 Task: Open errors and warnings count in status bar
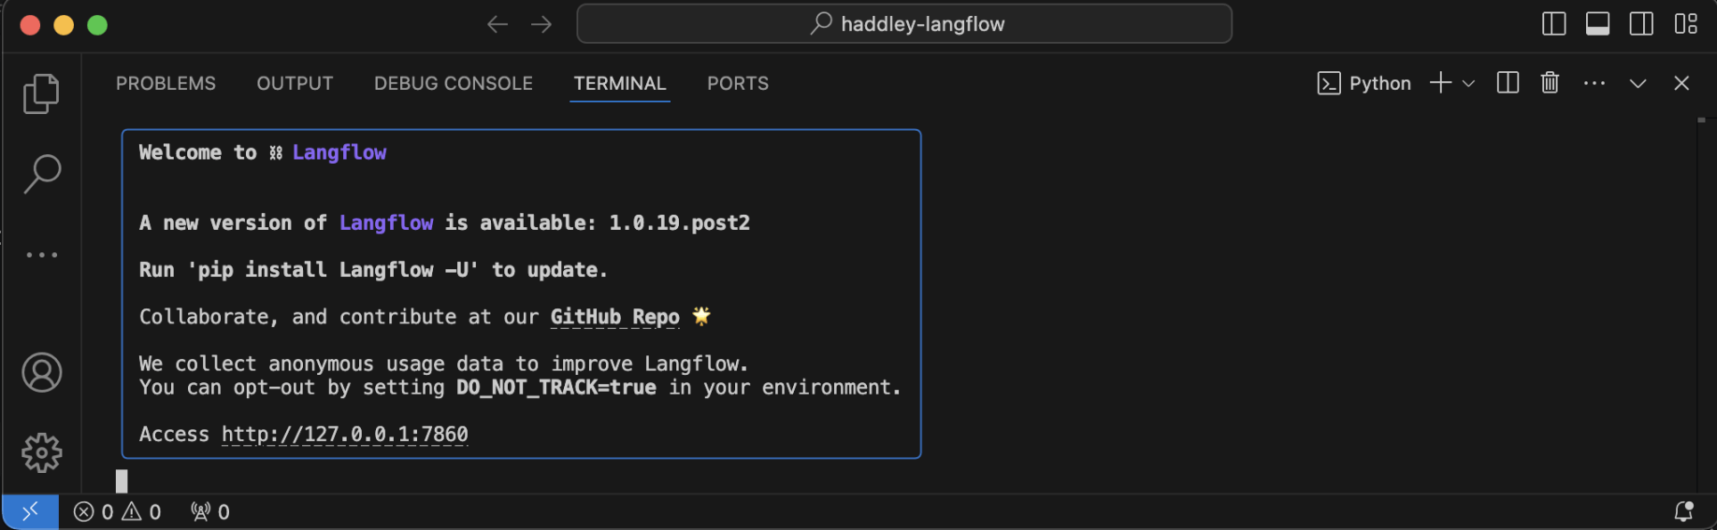(118, 511)
